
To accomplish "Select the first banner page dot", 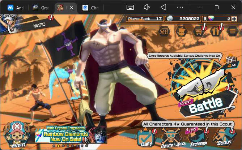I will [54, 146].
